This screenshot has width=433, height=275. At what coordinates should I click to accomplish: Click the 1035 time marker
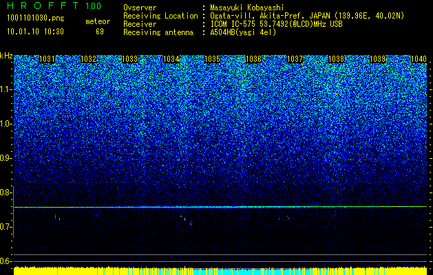click(x=212, y=59)
